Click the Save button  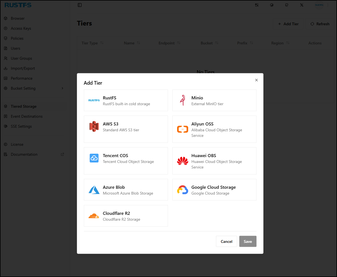tap(248, 241)
